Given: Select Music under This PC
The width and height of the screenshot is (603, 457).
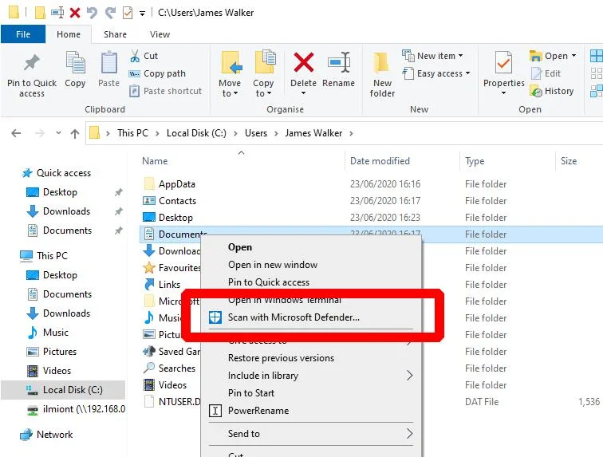Looking at the screenshot, I should coord(55,333).
